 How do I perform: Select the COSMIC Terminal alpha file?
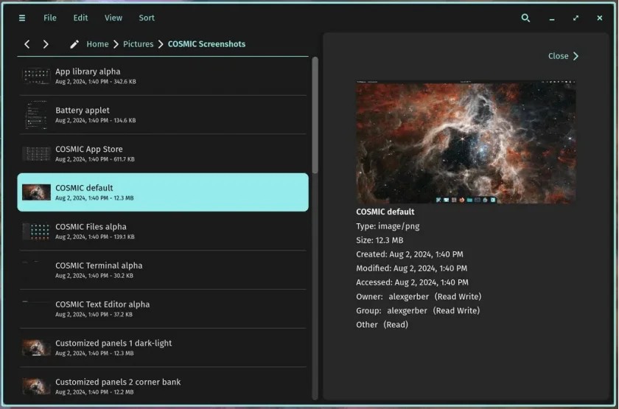pyautogui.click(x=163, y=270)
